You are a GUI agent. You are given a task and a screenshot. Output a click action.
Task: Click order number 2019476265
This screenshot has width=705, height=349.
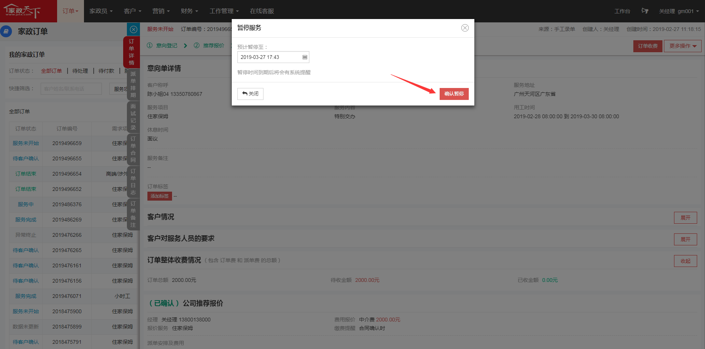67,250
